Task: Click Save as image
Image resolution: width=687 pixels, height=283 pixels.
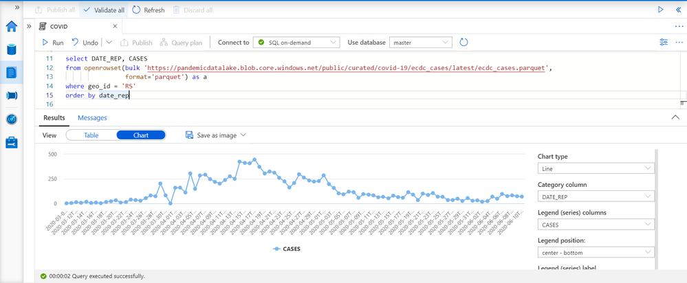Action: [212, 135]
